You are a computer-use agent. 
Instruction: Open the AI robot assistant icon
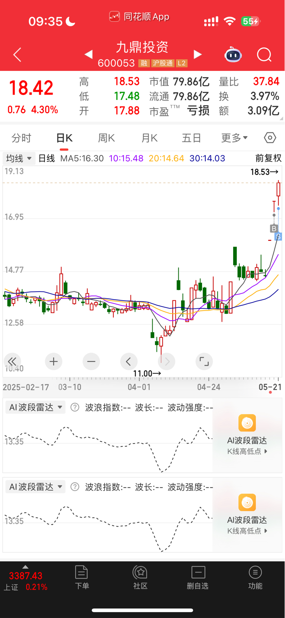click(x=233, y=55)
